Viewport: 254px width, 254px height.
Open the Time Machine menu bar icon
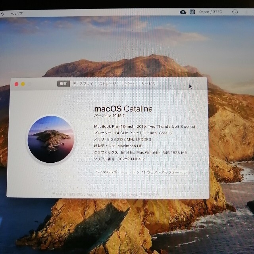click(235, 12)
